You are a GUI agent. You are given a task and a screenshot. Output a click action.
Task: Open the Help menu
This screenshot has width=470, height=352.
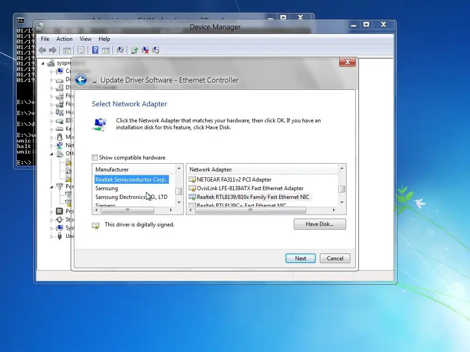point(104,39)
